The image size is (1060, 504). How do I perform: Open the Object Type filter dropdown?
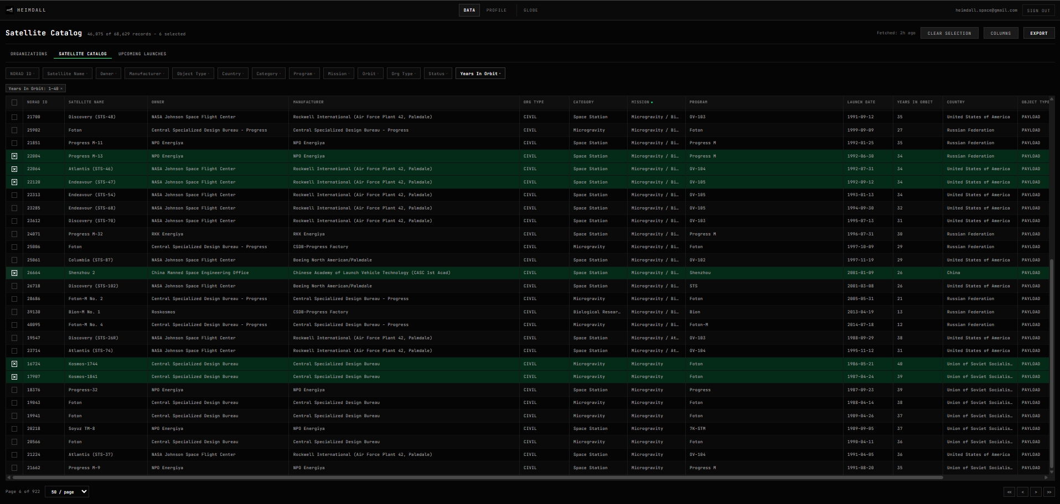pyautogui.click(x=193, y=73)
